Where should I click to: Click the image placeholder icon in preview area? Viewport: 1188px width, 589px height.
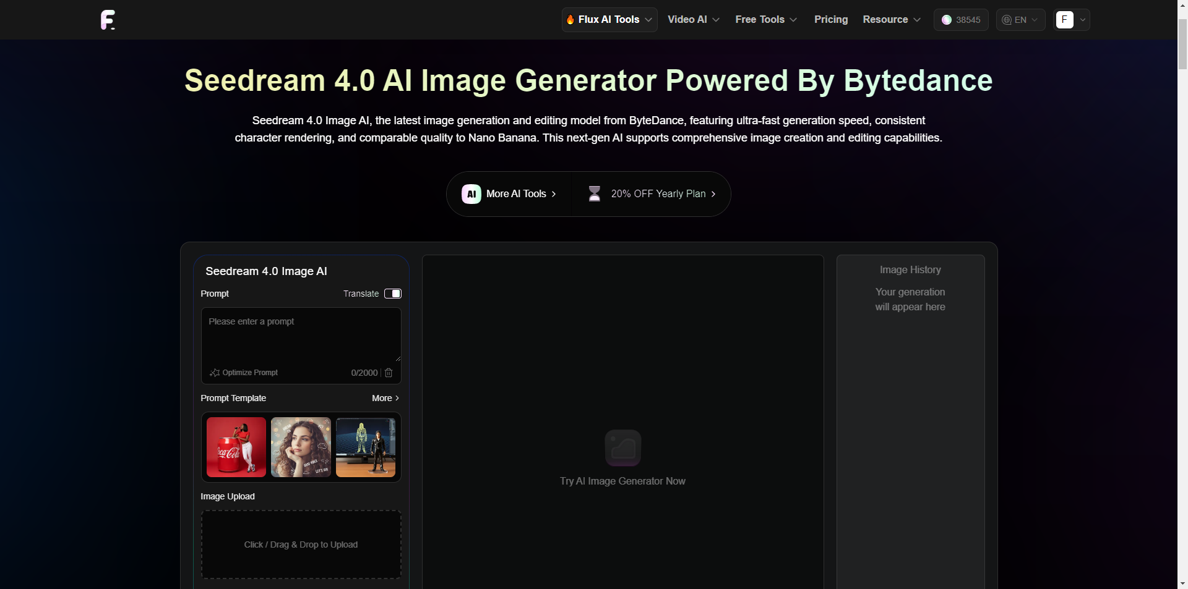point(622,447)
